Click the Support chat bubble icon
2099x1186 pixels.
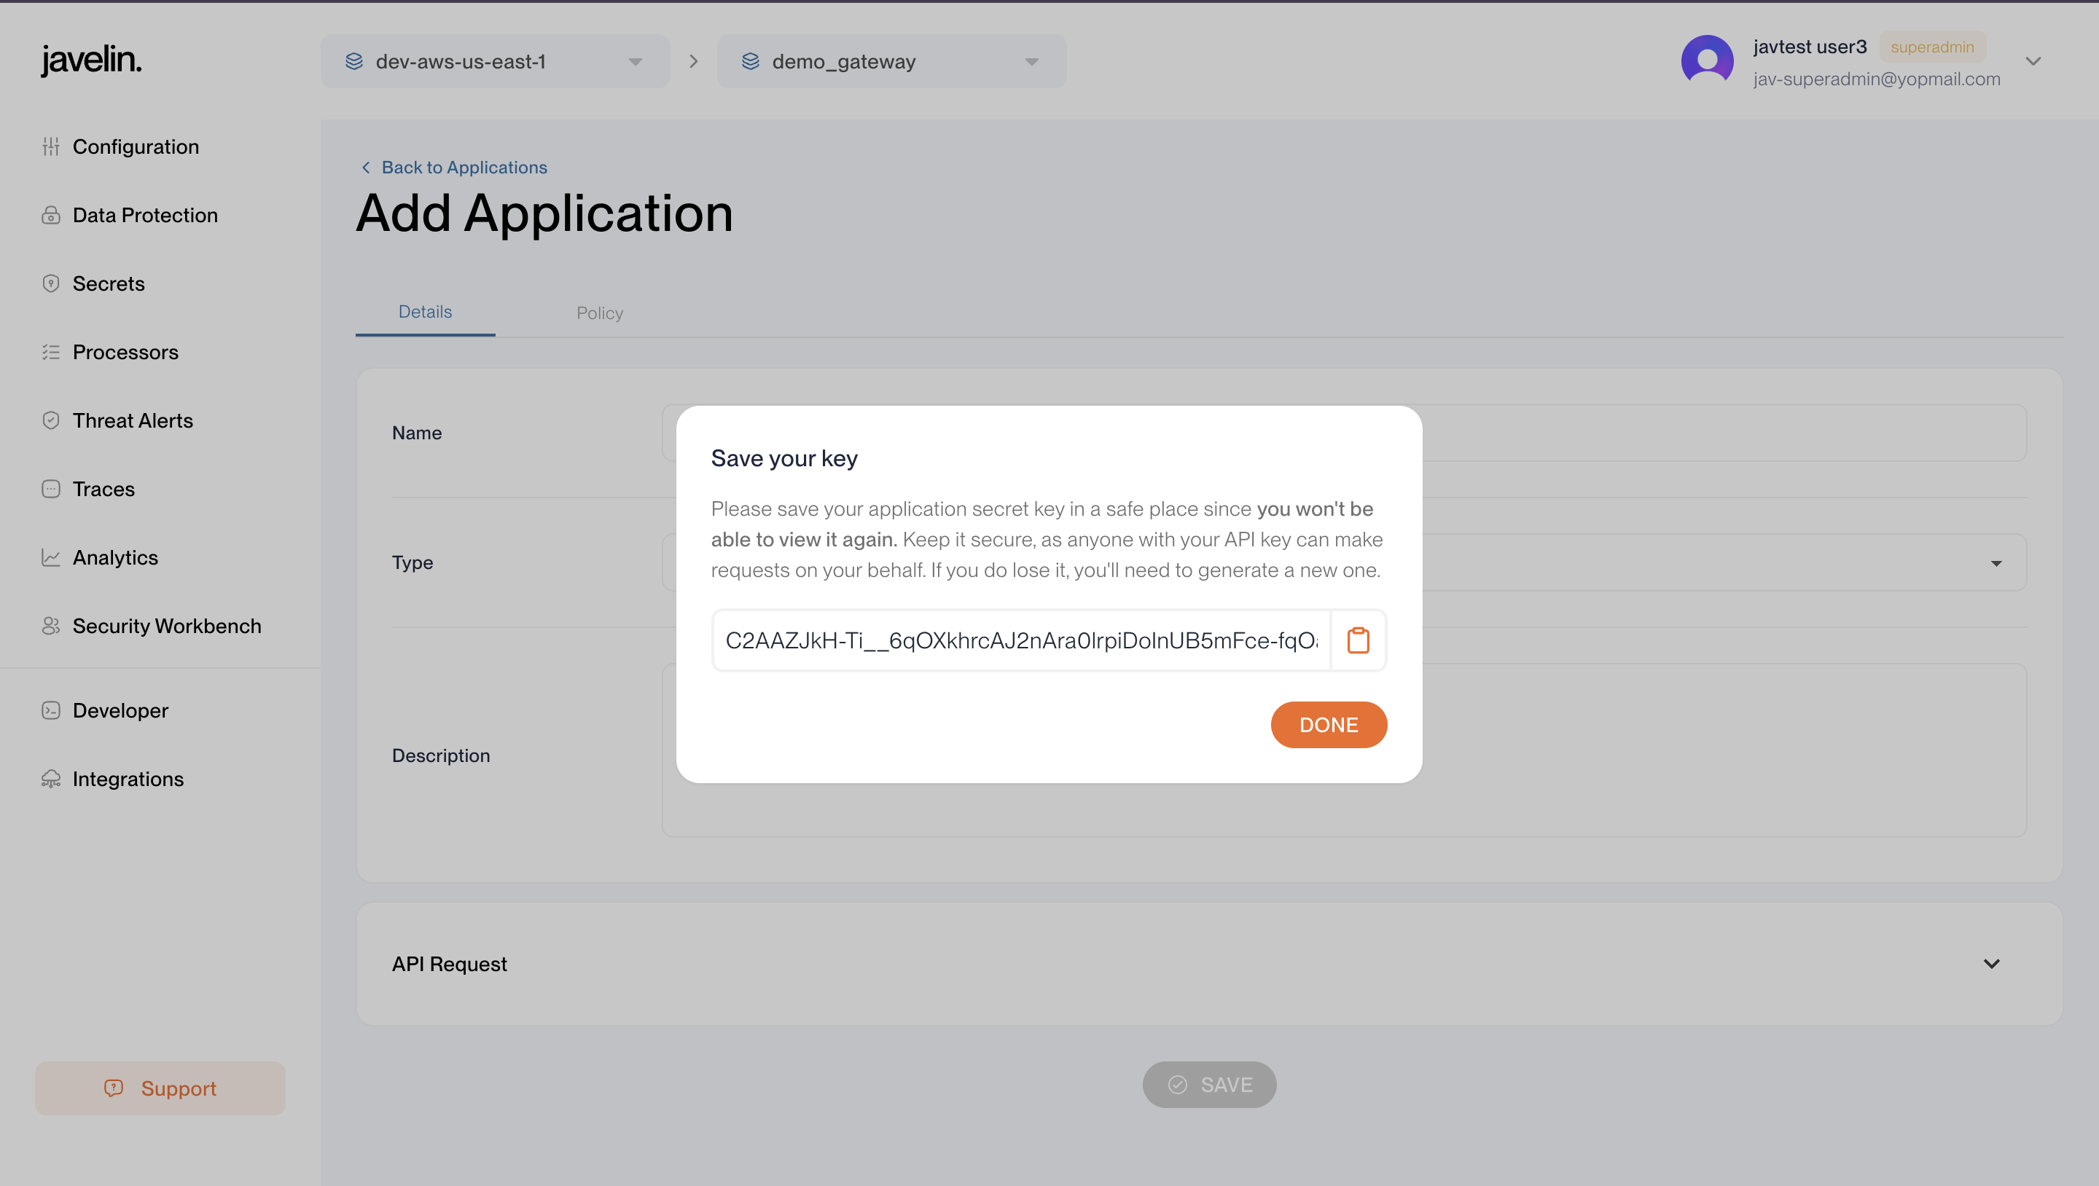click(x=113, y=1088)
